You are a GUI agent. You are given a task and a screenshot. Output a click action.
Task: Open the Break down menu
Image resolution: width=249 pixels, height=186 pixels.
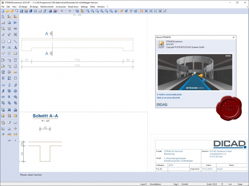click(x=73, y=7)
